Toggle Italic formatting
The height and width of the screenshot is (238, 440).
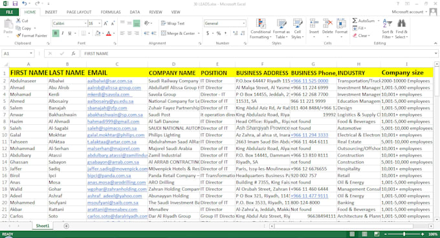click(63, 34)
